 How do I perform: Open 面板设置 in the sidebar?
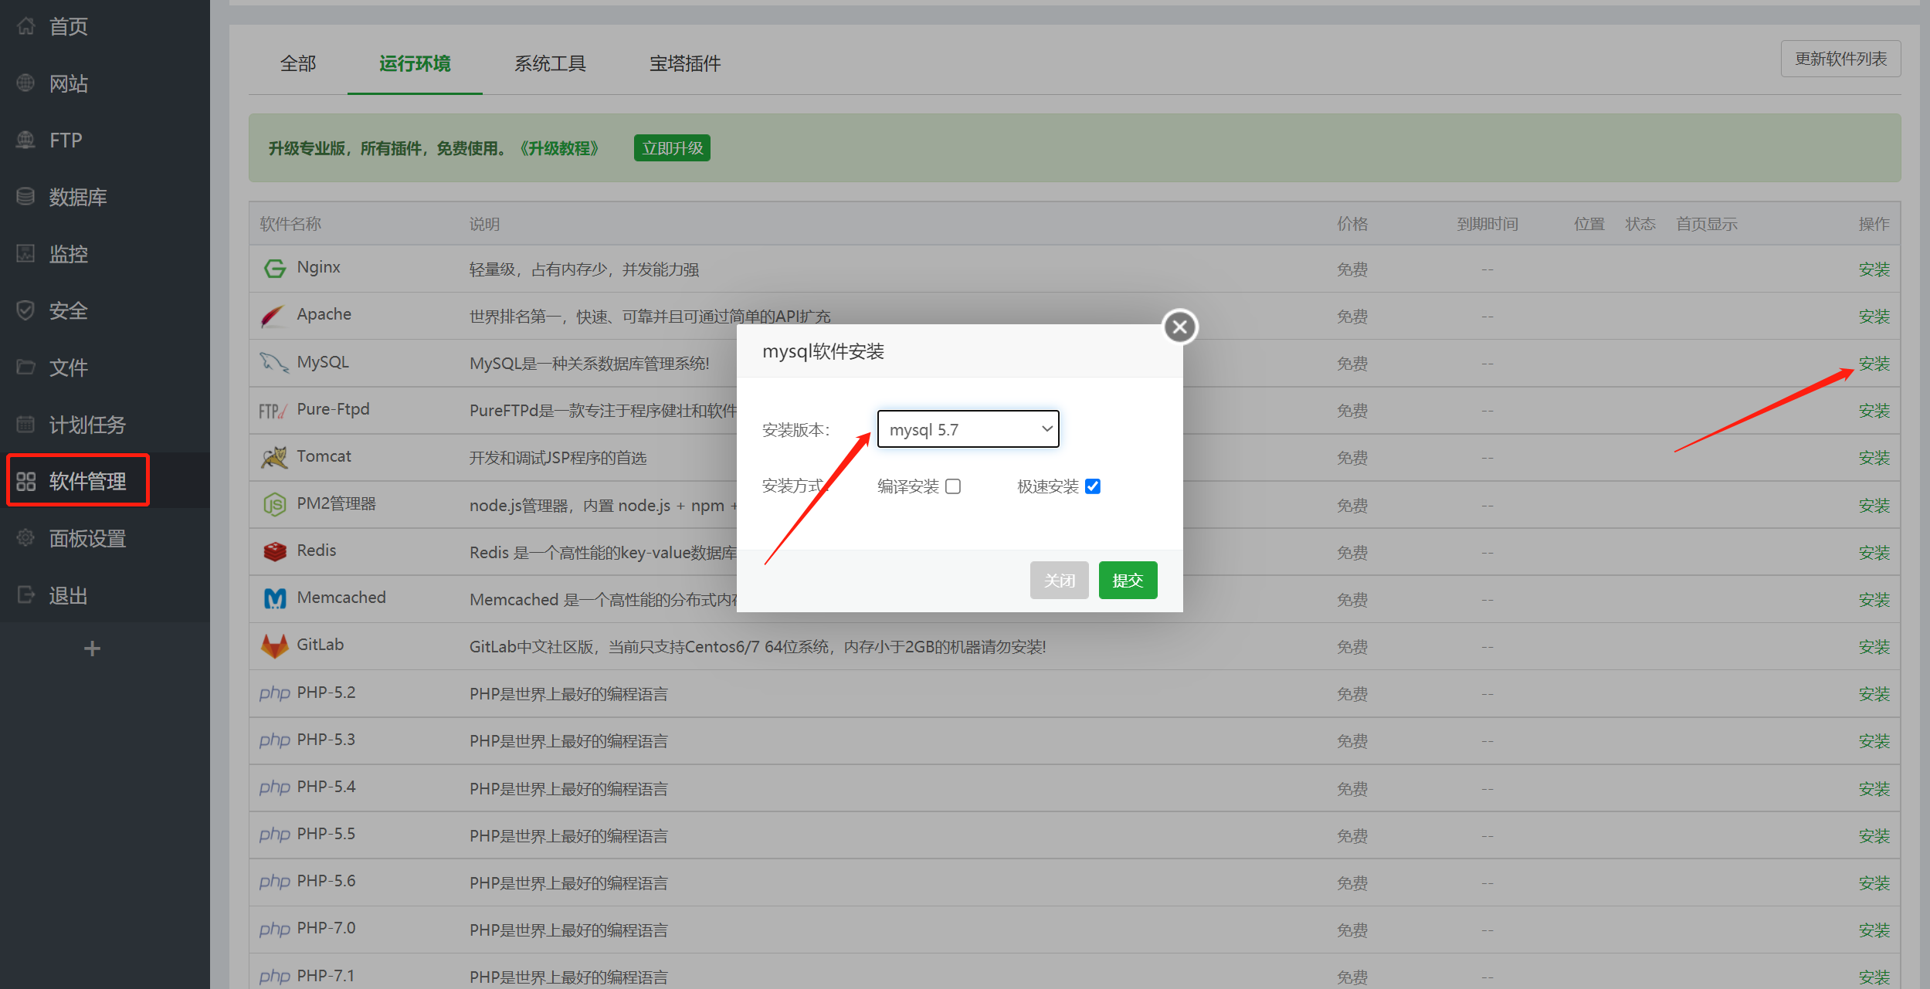pyautogui.click(x=87, y=538)
